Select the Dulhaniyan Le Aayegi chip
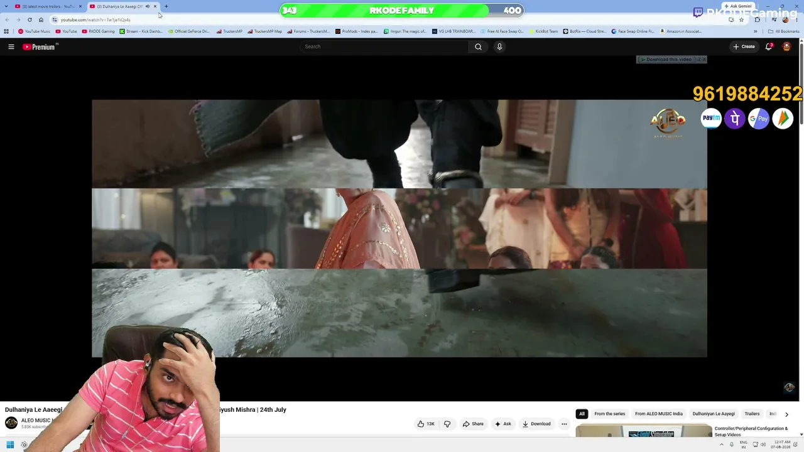Image resolution: width=804 pixels, height=452 pixels. [714, 414]
